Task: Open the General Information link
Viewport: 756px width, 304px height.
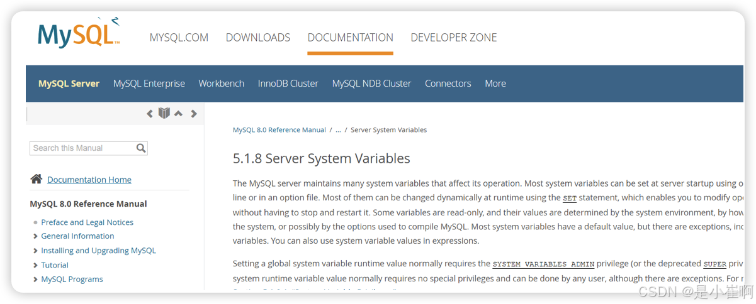Action: 78,236
